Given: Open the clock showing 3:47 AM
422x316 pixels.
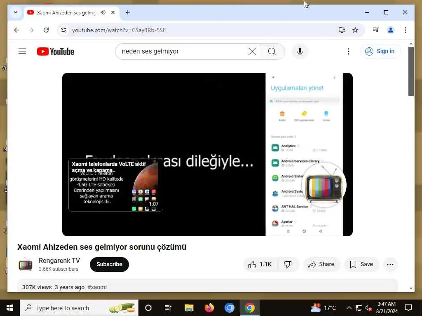Looking at the screenshot, I should (x=387, y=308).
